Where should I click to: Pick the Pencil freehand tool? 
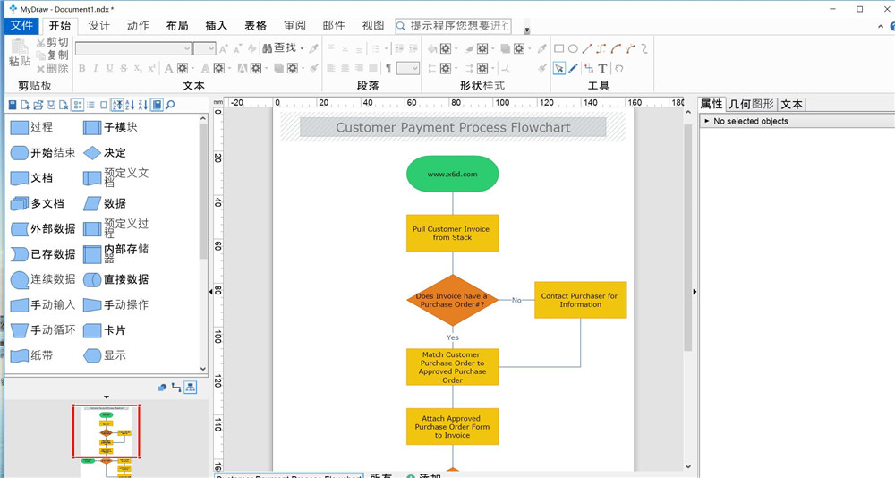click(574, 68)
